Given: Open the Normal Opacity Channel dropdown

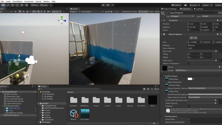Looking at the screenshot, I should (x=205, y=88).
